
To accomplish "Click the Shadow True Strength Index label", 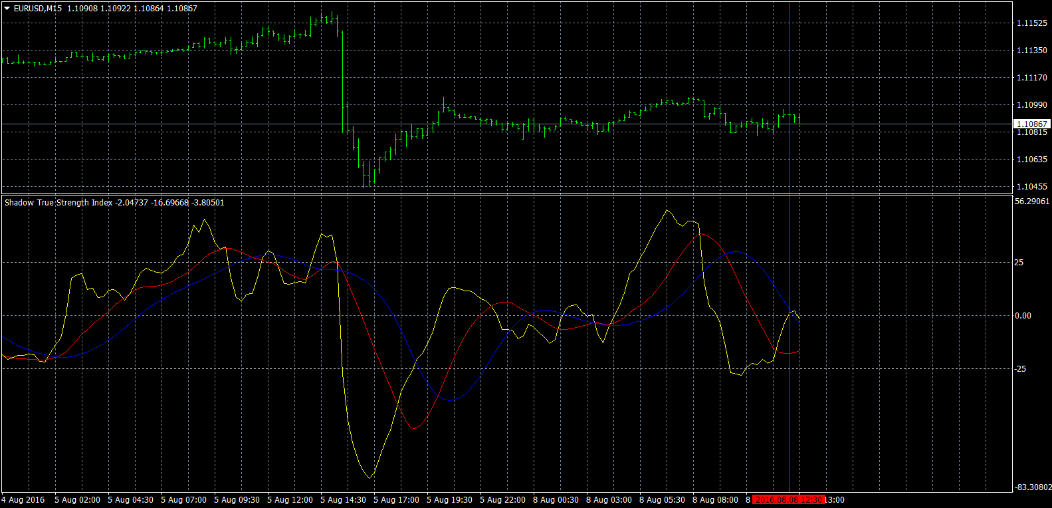I will coord(58,203).
